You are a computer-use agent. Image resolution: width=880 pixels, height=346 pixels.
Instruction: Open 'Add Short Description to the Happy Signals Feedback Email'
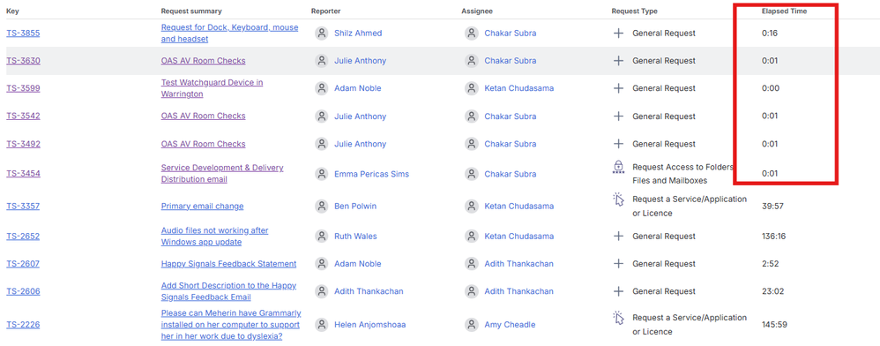228,291
